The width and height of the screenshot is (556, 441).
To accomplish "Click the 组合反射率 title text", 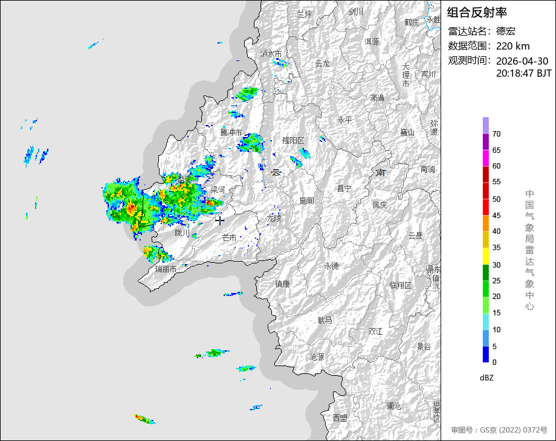I will (477, 13).
